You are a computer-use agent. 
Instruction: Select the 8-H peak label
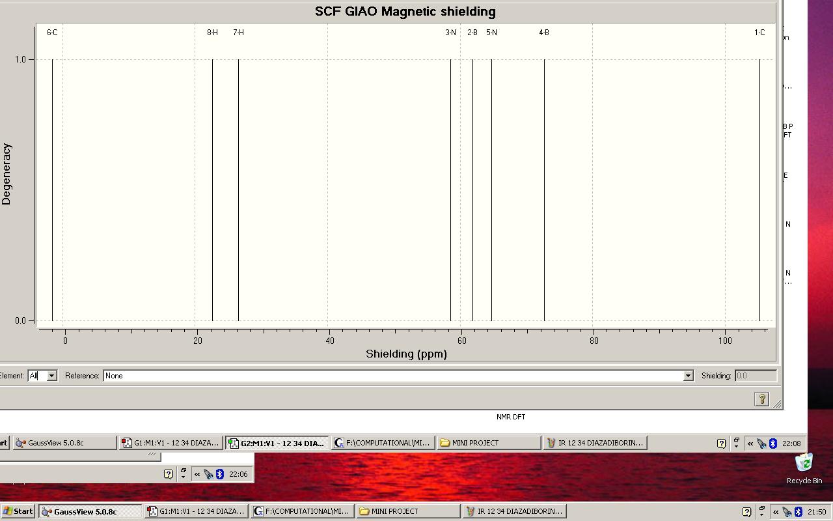213,33
